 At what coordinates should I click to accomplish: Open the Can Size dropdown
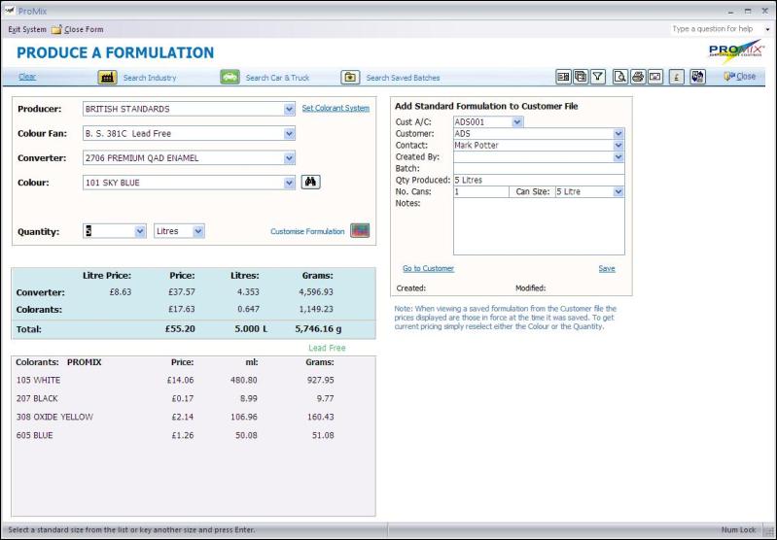[618, 192]
